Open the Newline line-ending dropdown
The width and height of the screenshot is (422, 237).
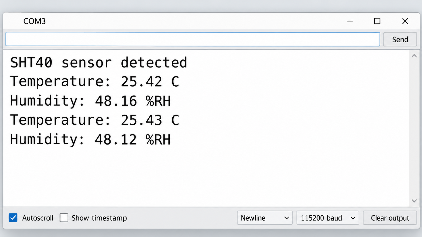tap(265, 218)
